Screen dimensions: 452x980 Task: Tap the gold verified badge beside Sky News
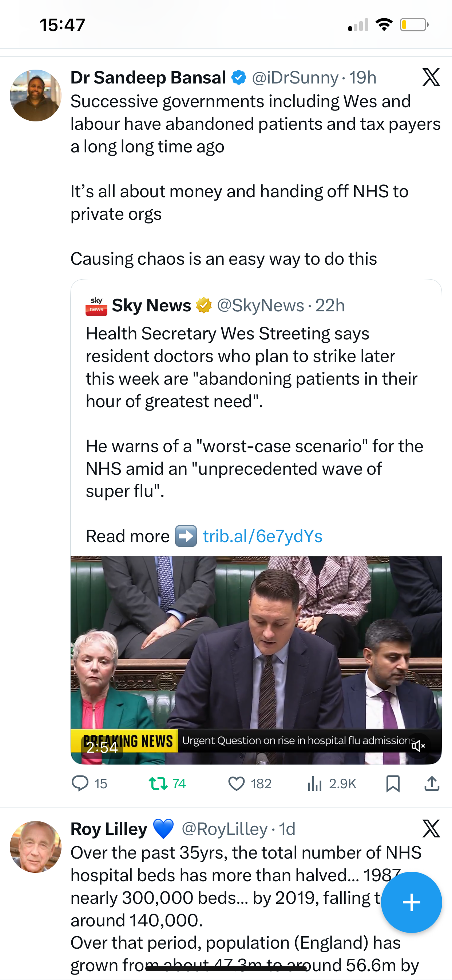[x=204, y=305]
